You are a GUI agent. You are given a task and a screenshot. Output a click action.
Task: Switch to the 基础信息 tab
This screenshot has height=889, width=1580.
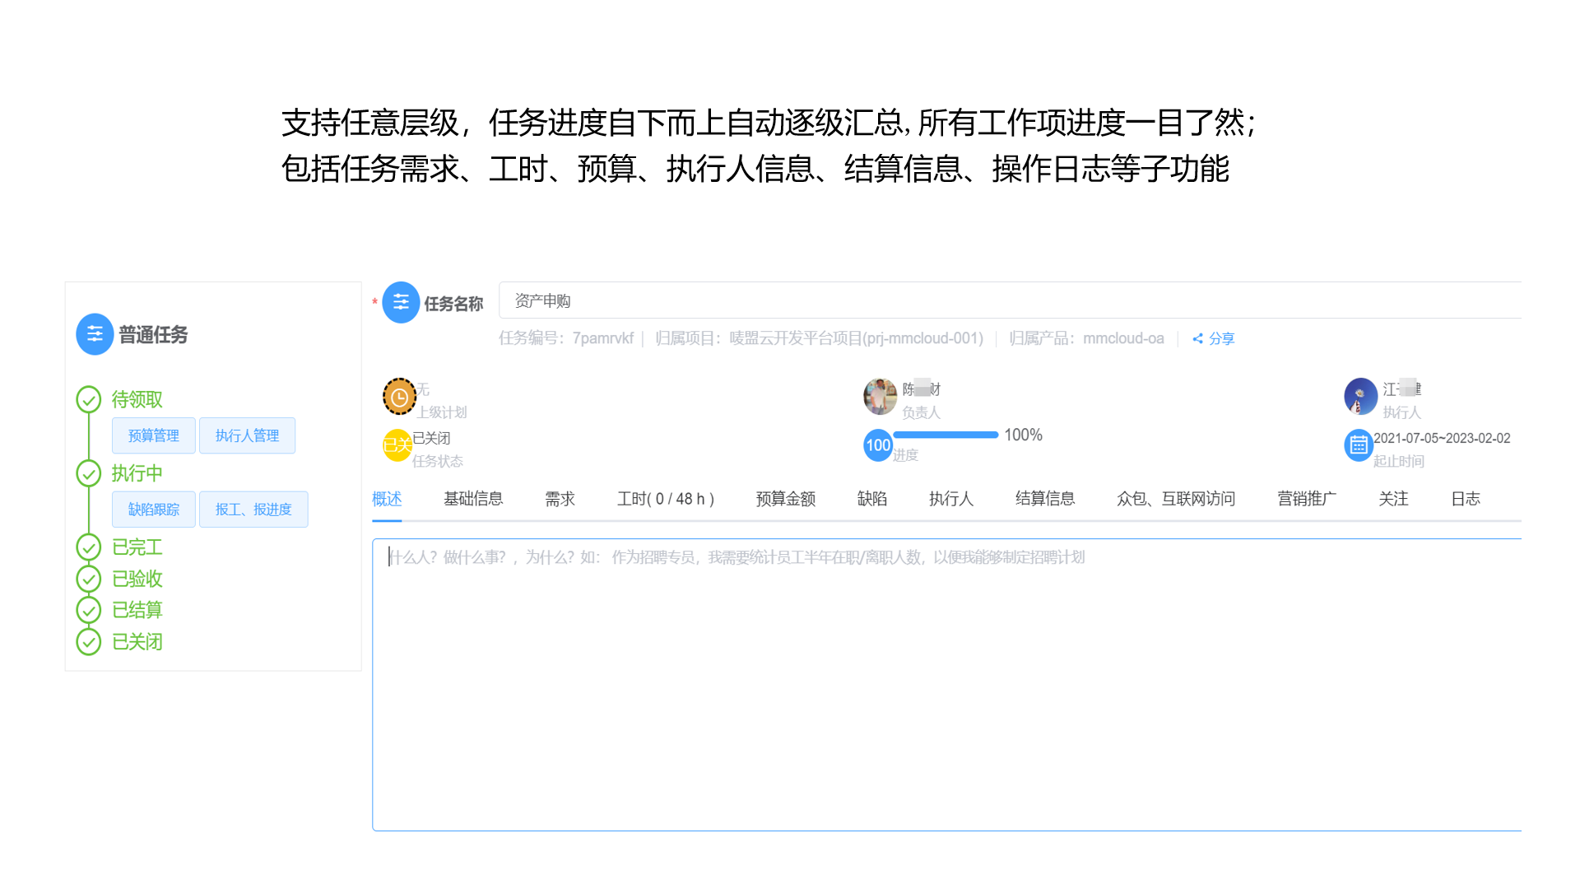click(x=473, y=499)
